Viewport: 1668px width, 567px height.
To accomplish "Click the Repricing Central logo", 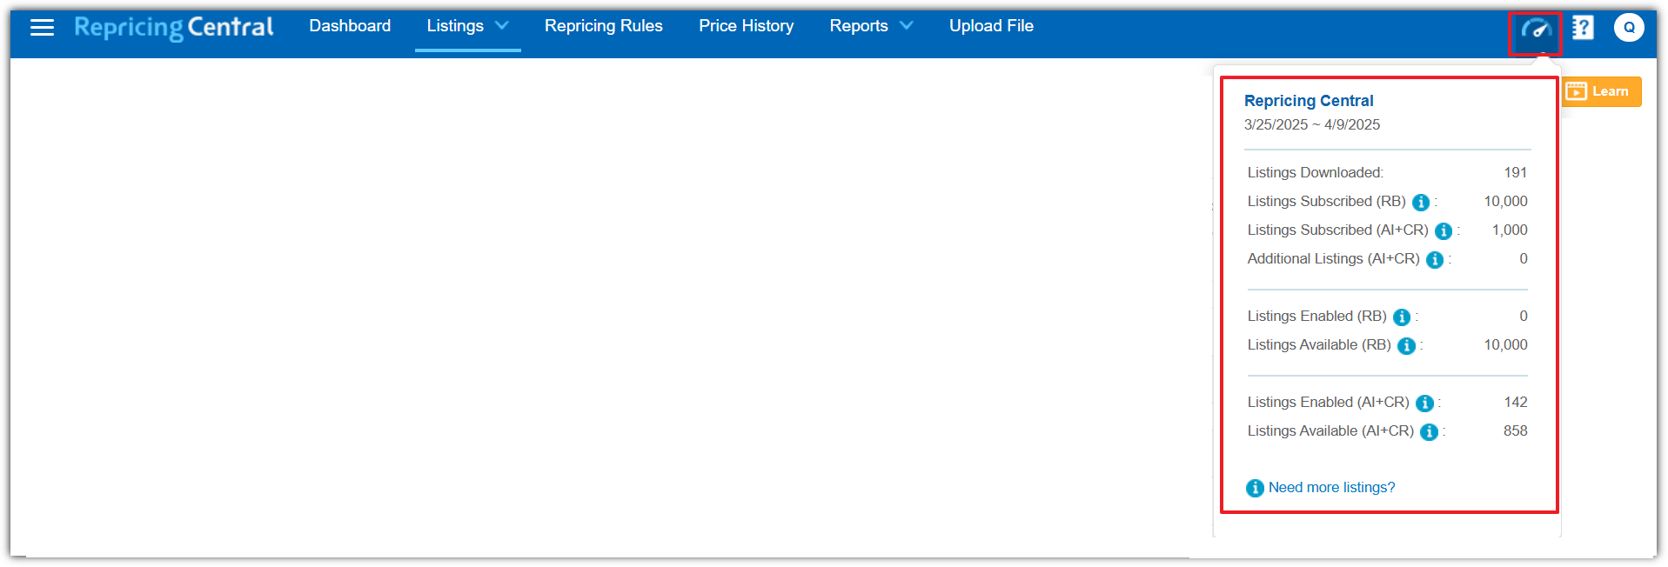I will click(x=174, y=28).
